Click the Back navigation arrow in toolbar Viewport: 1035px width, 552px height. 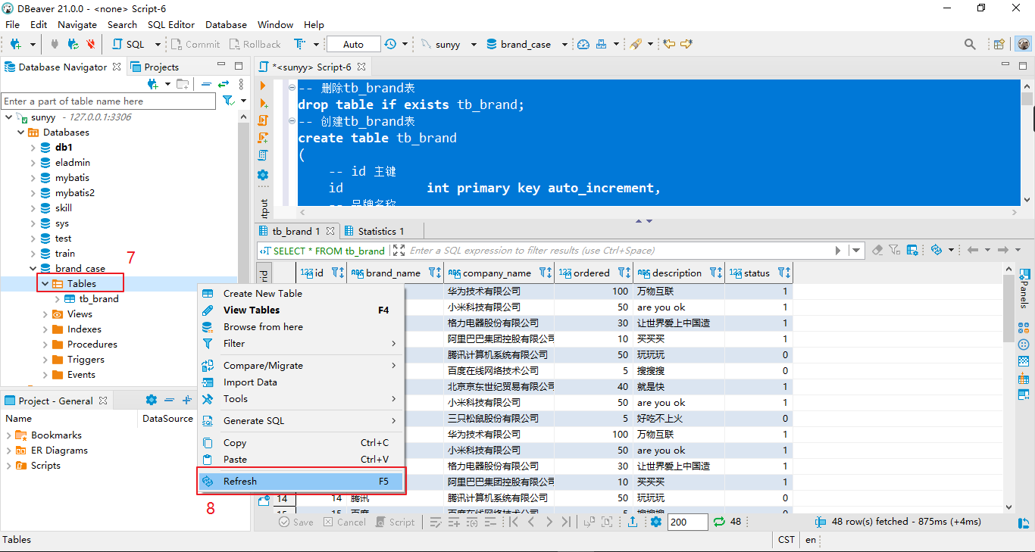click(669, 45)
